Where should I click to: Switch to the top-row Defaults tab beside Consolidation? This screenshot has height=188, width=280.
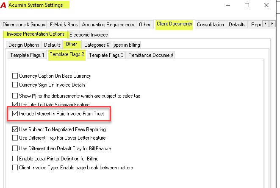pos(237,25)
